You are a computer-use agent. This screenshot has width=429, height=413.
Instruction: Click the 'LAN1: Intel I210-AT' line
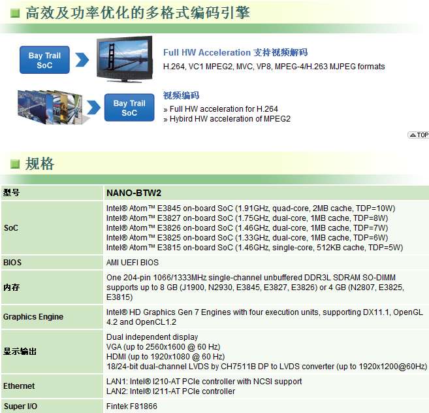pos(204,382)
